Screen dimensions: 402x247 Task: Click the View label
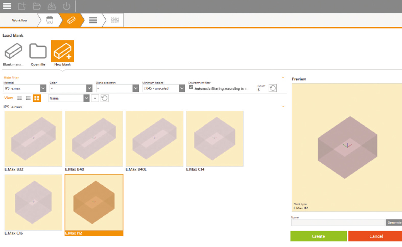point(9,98)
